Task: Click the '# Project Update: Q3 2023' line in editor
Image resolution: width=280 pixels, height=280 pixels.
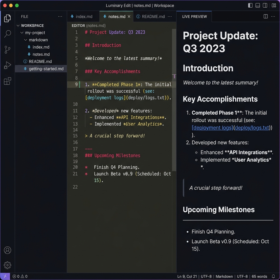Action: [115, 32]
